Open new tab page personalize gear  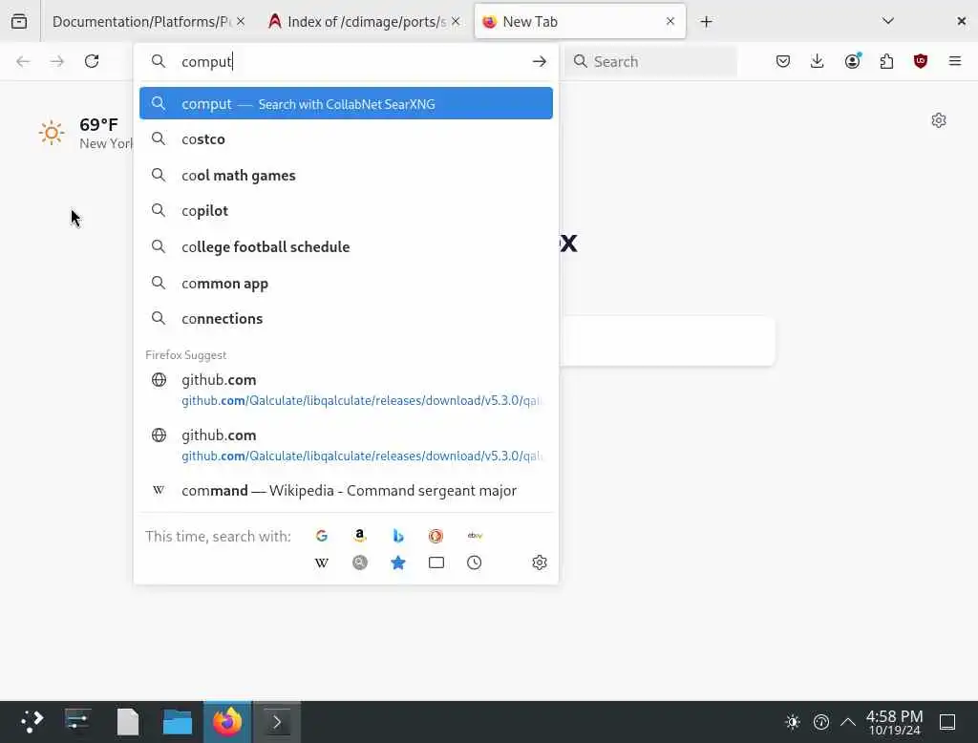pyautogui.click(x=938, y=119)
